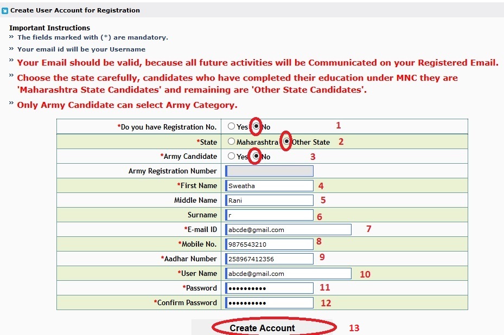Focus the Mobile No. field

[269, 244]
